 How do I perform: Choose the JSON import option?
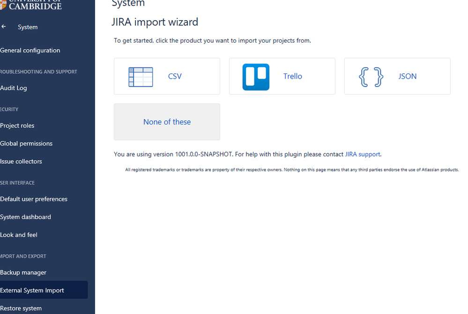pyautogui.click(x=397, y=76)
